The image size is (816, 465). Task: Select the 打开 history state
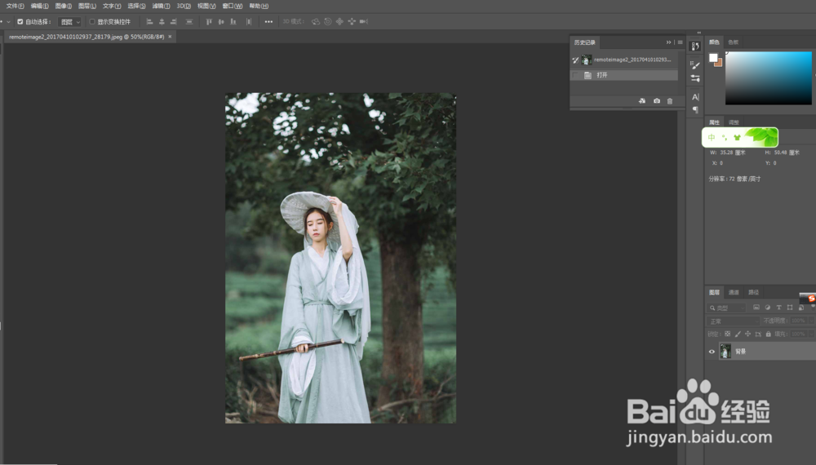(x=602, y=75)
